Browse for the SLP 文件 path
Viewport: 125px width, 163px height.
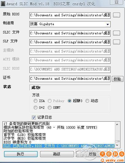(116, 42)
